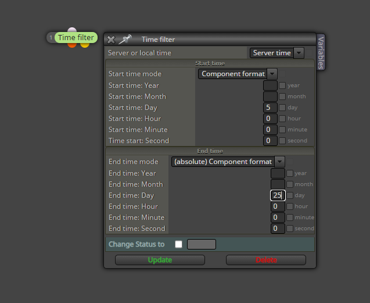Focus the End time Month input field
This screenshot has height=303, width=370.
(278, 184)
